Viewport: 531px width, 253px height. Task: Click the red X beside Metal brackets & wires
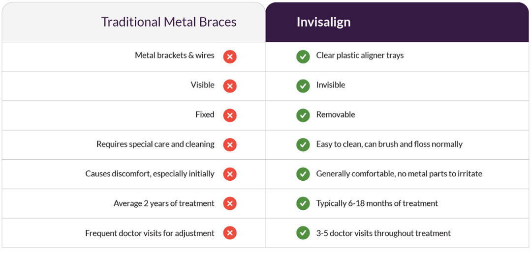230,56
